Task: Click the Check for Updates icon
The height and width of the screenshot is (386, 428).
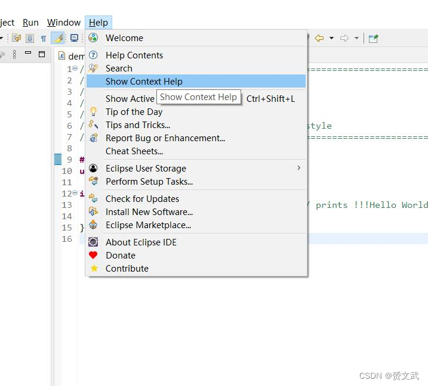Action: pyautogui.click(x=93, y=198)
